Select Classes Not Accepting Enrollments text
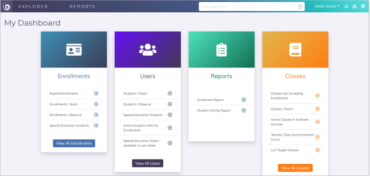The height and width of the screenshot is (176, 370). click(x=287, y=96)
